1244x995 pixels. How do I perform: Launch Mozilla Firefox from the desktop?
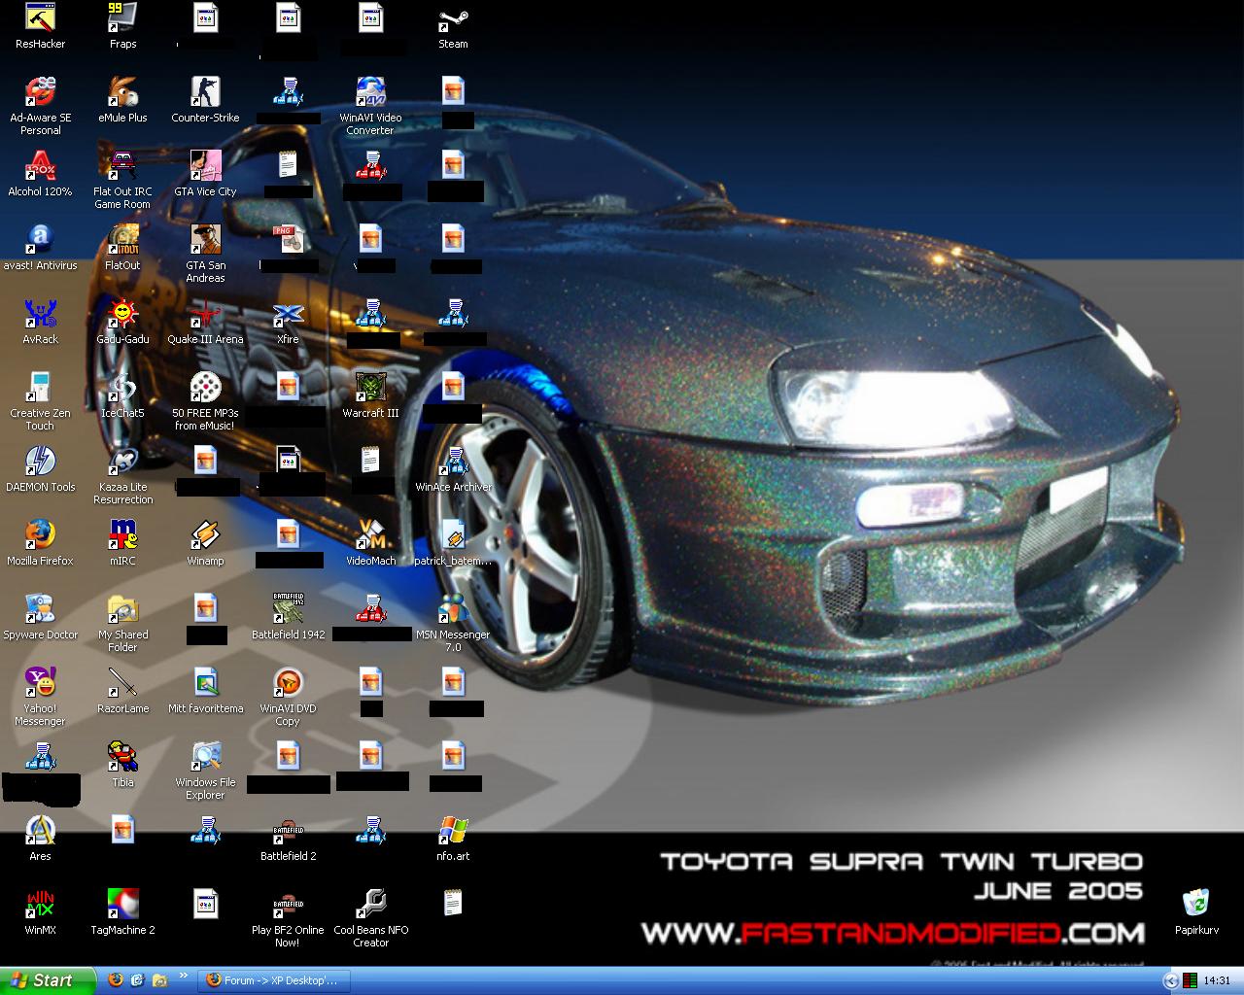[40, 543]
